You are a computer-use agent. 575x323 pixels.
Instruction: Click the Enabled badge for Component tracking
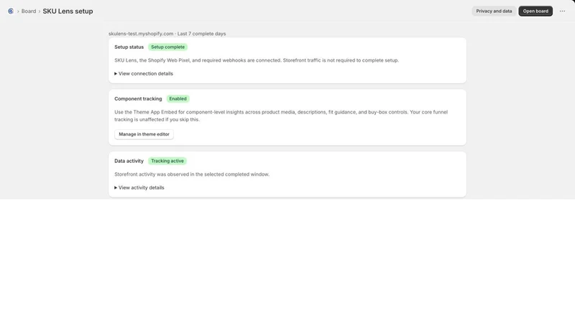point(178,98)
